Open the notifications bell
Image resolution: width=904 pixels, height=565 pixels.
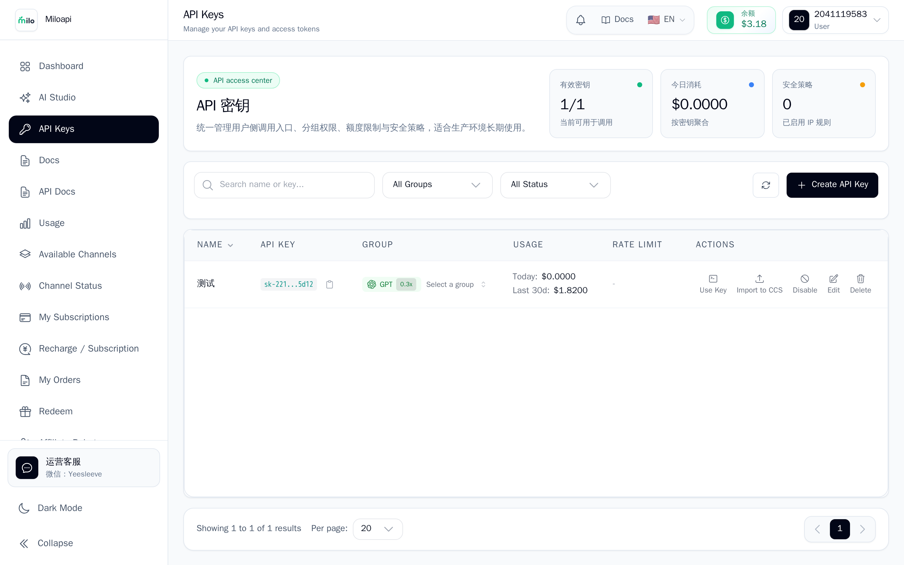point(580,20)
